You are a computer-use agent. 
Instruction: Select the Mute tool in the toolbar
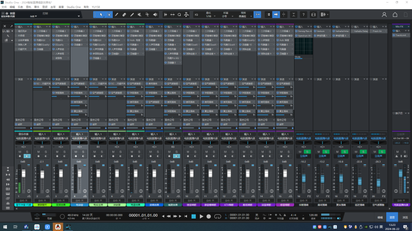[x=140, y=15]
